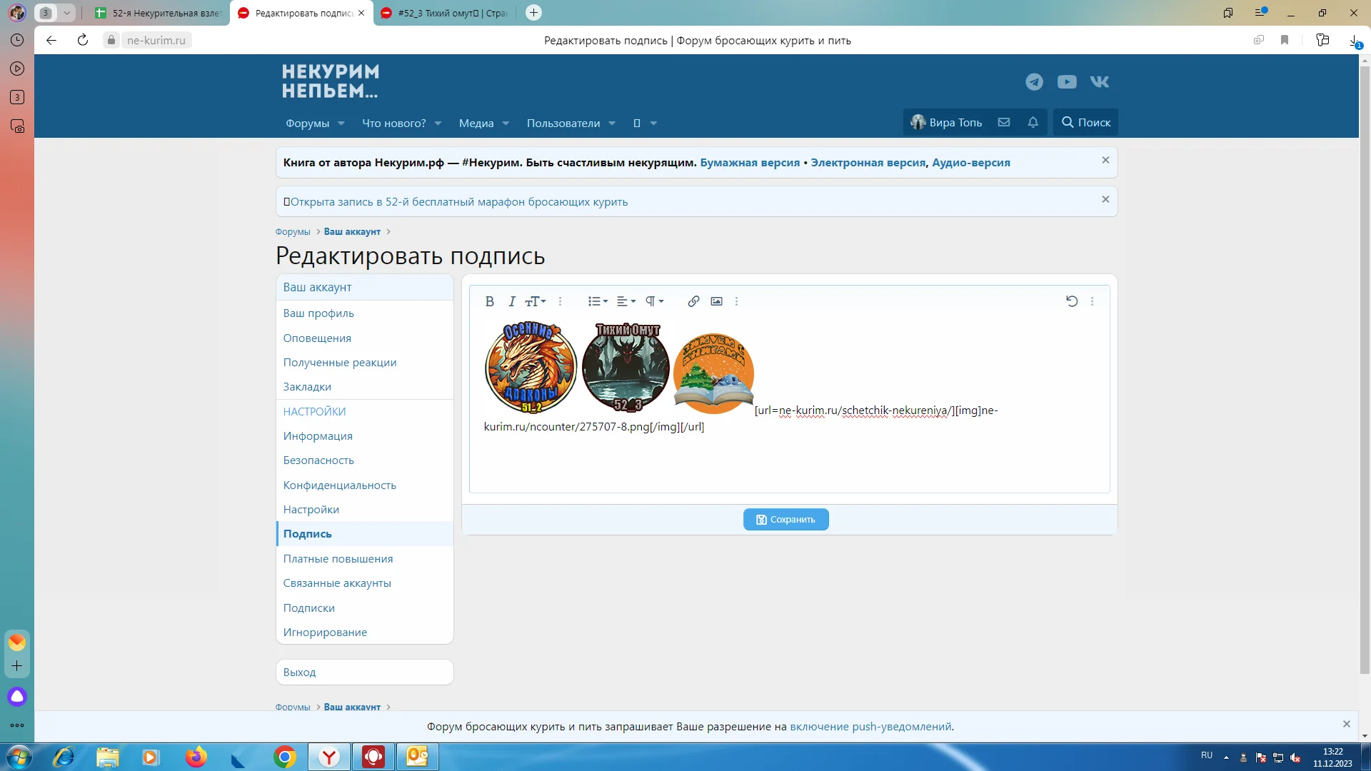Open the VK page icon in header
The width and height of the screenshot is (1371, 771).
[1100, 81]
